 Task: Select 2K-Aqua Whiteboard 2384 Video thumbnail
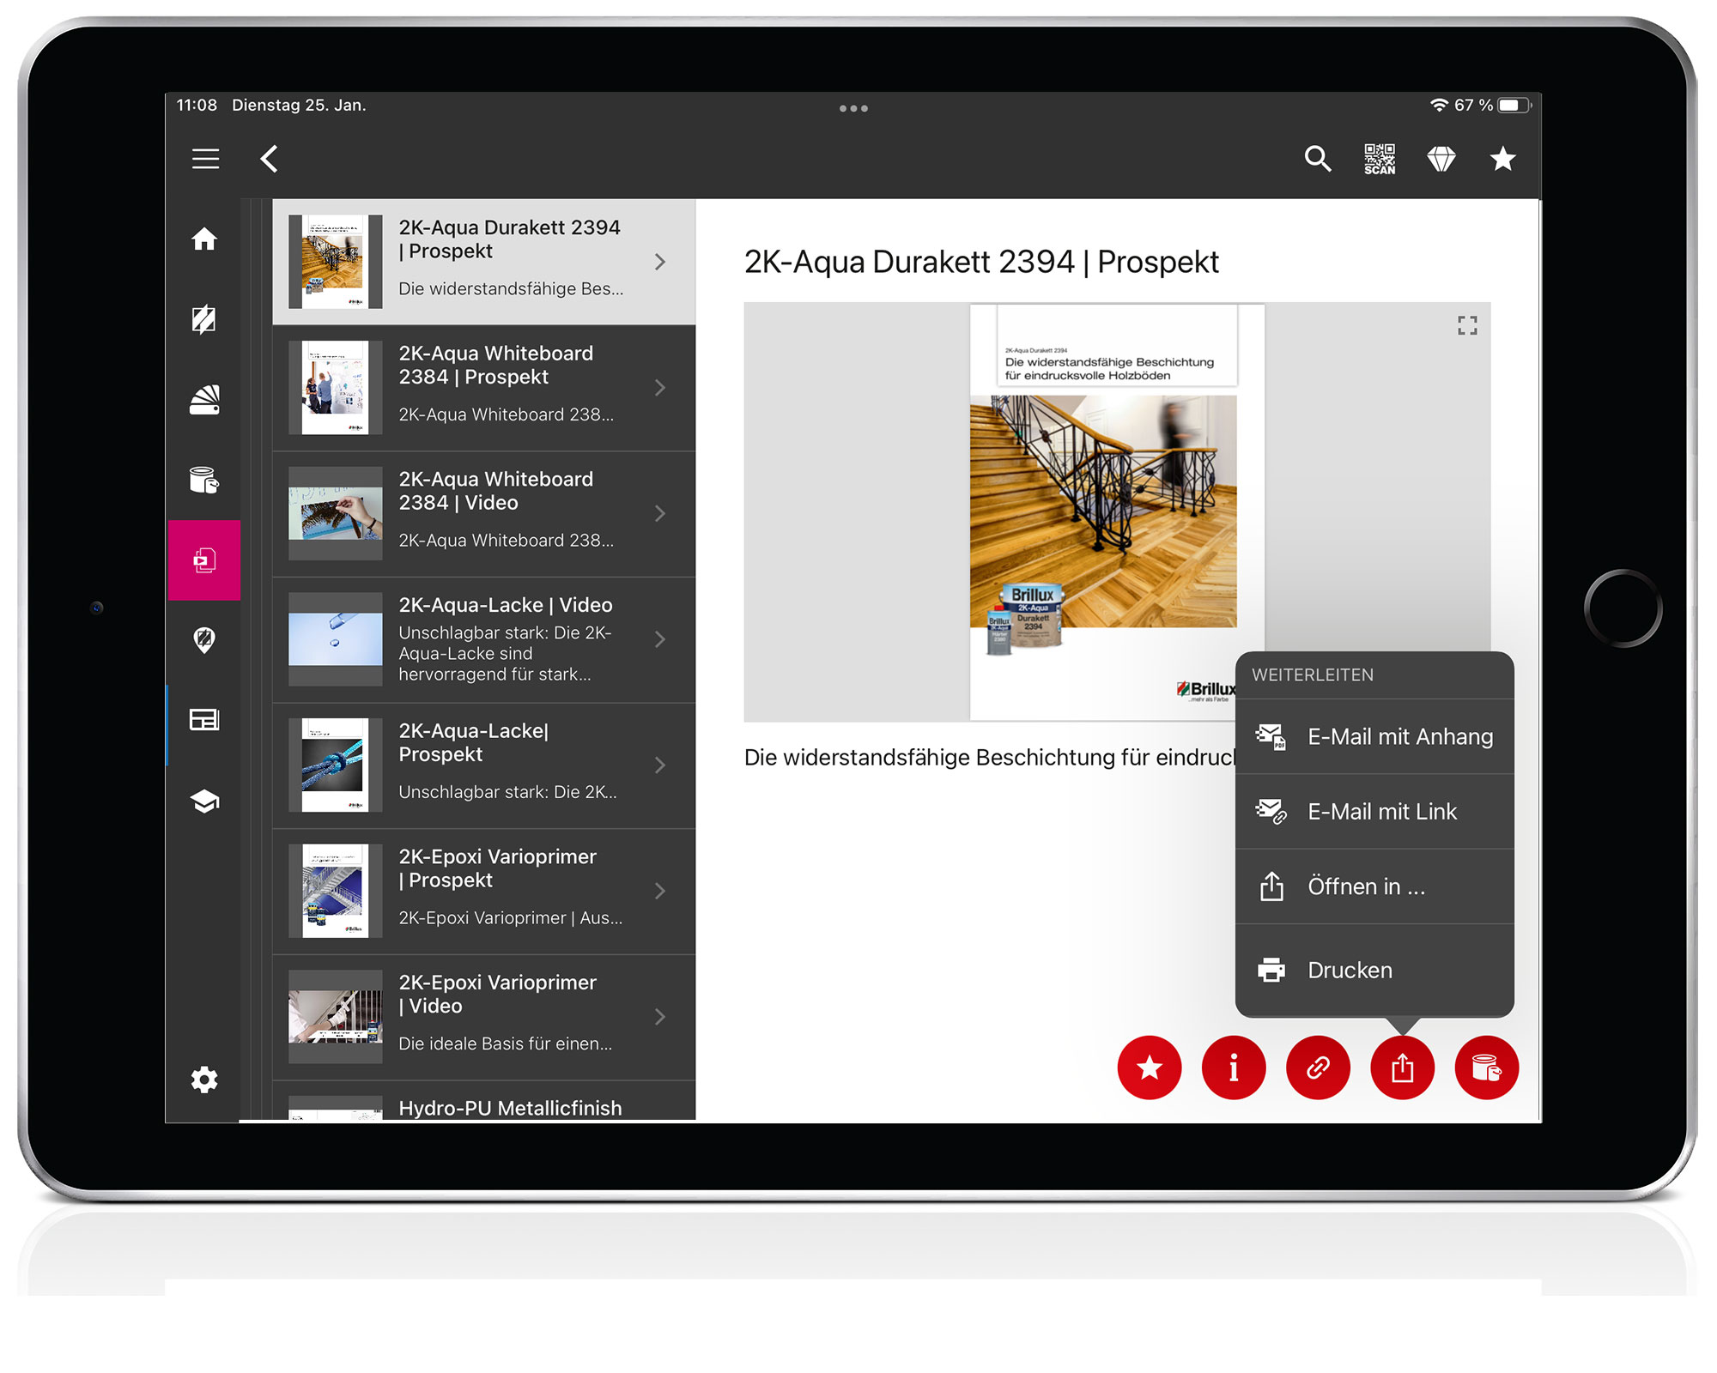pos(335,513)
